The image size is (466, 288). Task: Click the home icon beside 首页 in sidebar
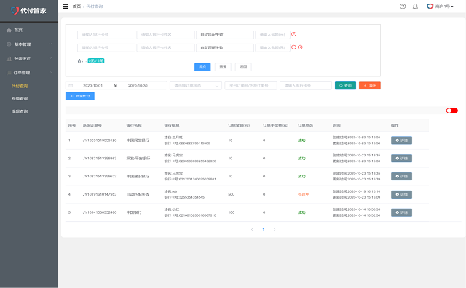click(x=9, y=30)
